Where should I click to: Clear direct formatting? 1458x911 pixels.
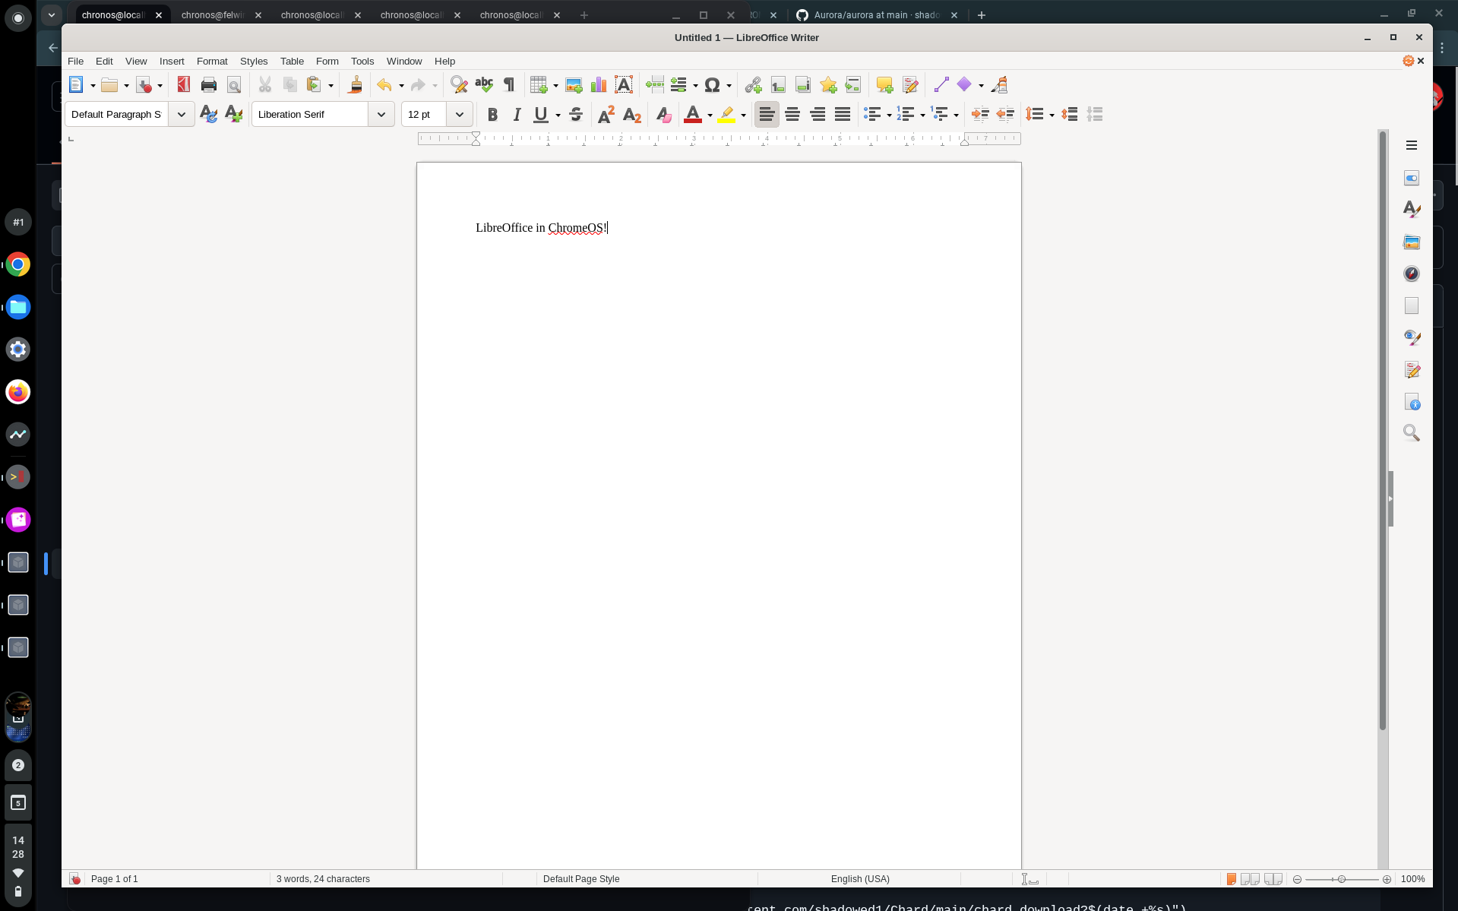663,115
